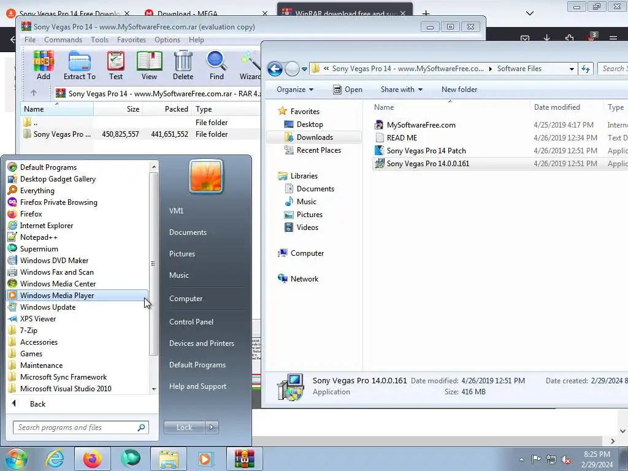The height and width of the screenshot is (471, 628).
Task: Click volume icon in system tray
Action: [566, 459]
